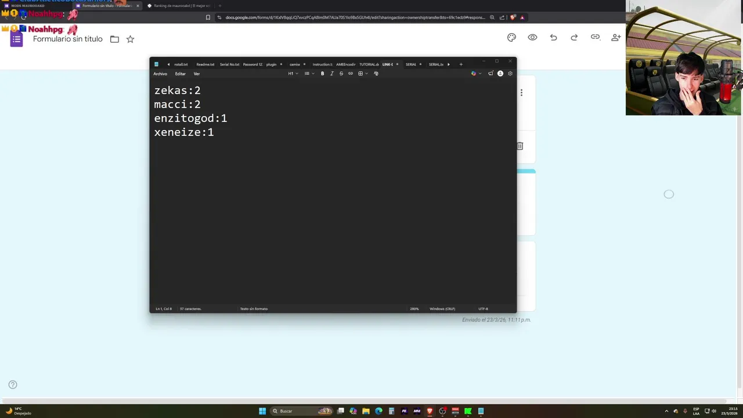Click the 'Texto sin formato' status entry

(x=254, y=309)
